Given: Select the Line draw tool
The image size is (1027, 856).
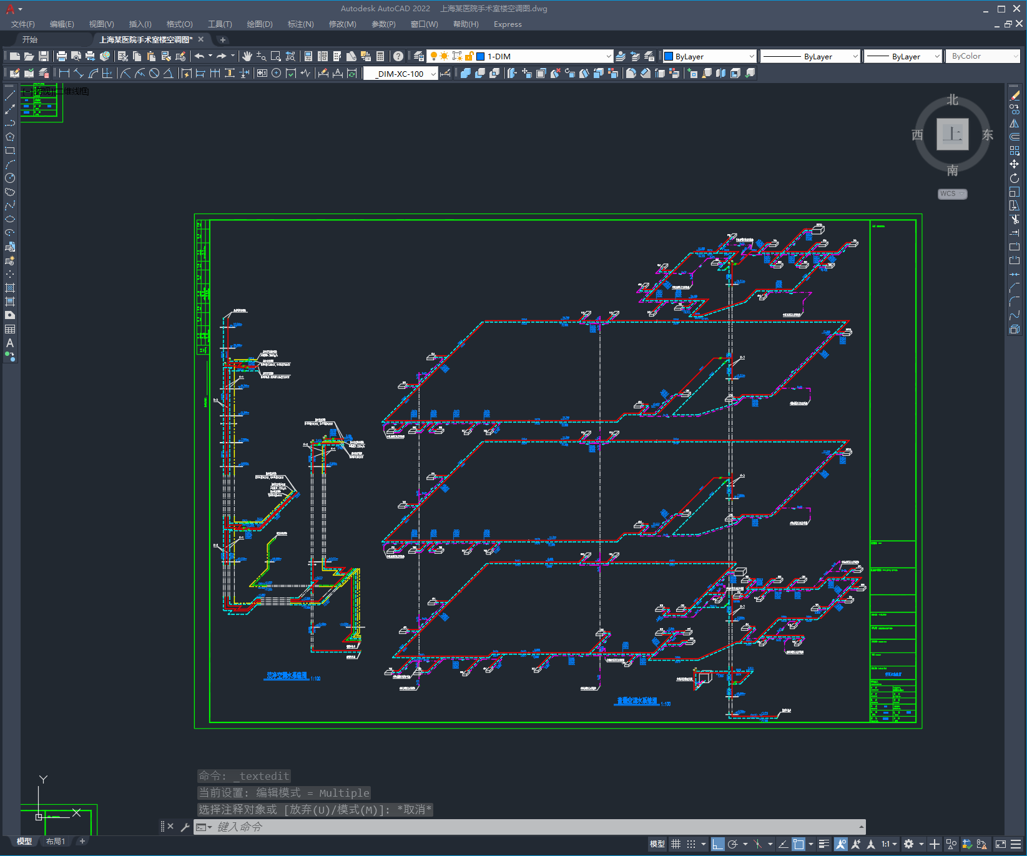Looking at the screenshot, I should click(10, 96).
